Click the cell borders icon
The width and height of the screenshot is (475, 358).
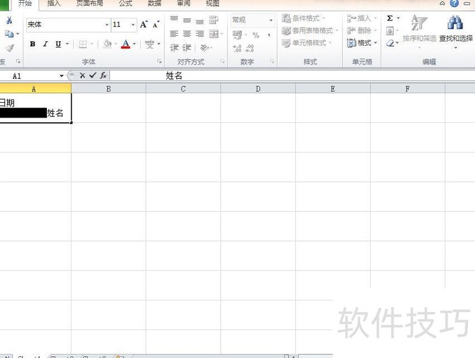tap(83, 44)
